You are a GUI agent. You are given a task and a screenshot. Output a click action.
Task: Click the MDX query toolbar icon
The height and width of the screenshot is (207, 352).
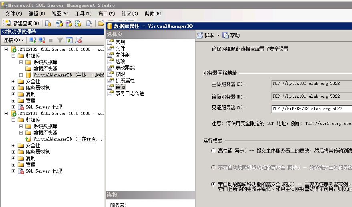[60, 23]
